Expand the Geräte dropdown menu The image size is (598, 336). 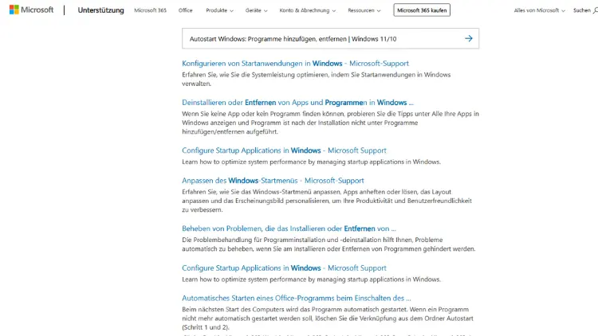pyautogui.click(x=256, y=10)
